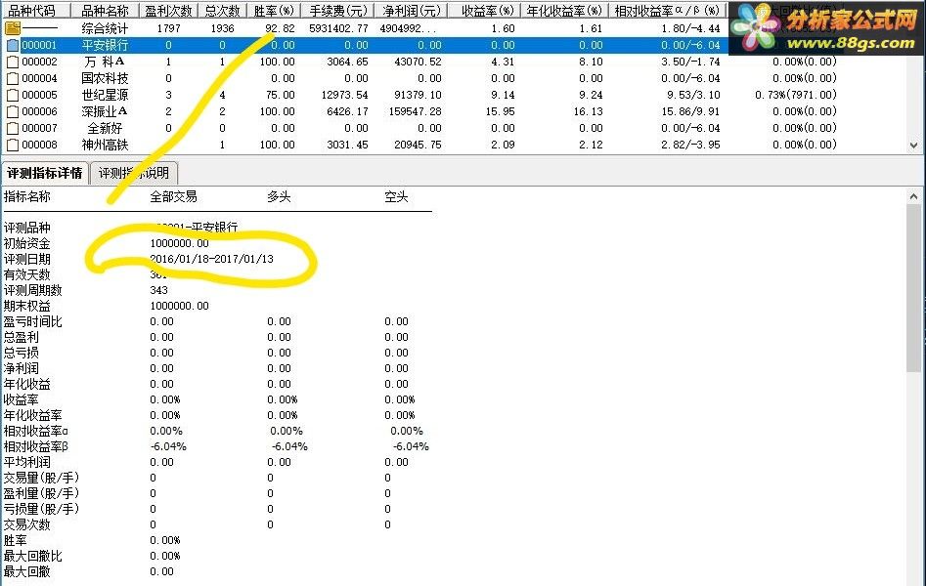
Task: Open the 评测指标说明 tab
Action: pos(133,173)
